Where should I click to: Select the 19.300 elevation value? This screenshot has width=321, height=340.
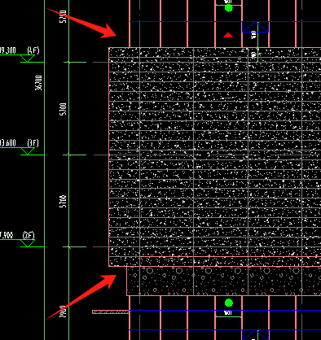pyautogui.click(x=8, y=50)
